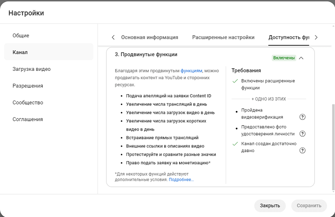Switch to Расширенные настройки tab
This screenshot has height=217, width=335.
223,37
